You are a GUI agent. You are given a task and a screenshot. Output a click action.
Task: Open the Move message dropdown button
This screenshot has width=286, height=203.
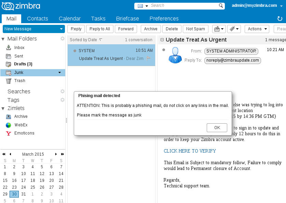pos(219,29)
